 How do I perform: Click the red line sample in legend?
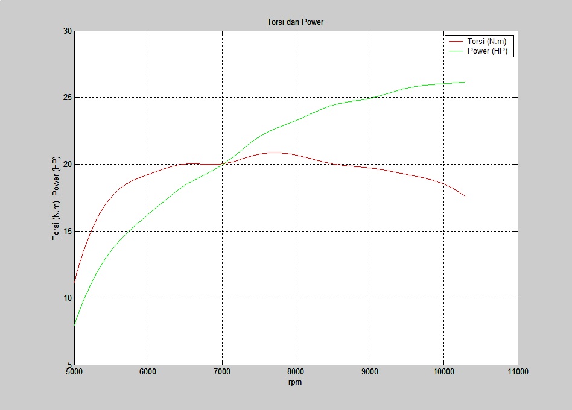pos(456,41)
